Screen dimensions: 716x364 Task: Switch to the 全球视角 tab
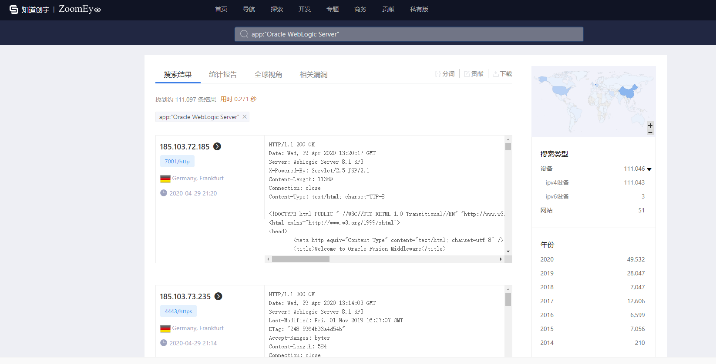tap(268, 74)
